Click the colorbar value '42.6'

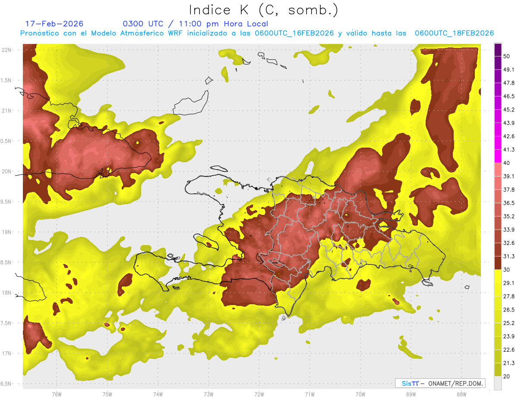[509, 136]
